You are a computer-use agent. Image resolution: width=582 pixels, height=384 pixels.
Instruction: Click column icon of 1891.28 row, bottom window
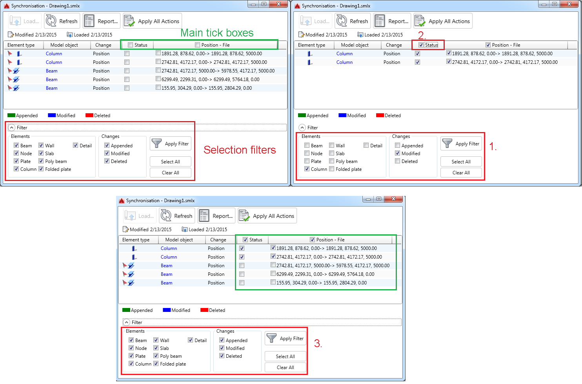[x=134, y=248]
